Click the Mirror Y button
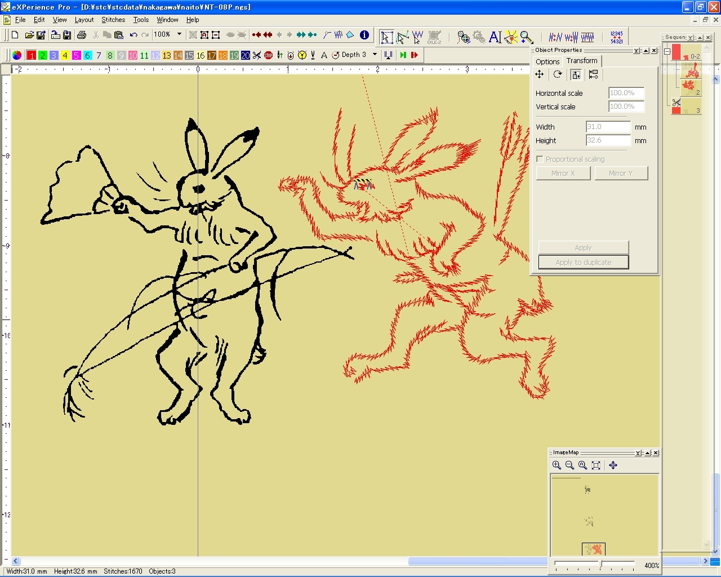This screenshot has width=721, height=577. 621,173
